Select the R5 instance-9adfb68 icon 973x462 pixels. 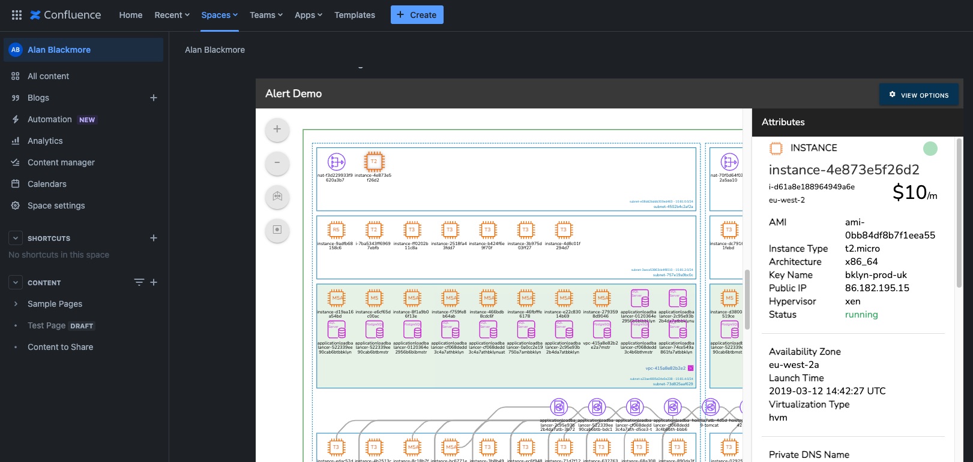click(x=336, y=230)
